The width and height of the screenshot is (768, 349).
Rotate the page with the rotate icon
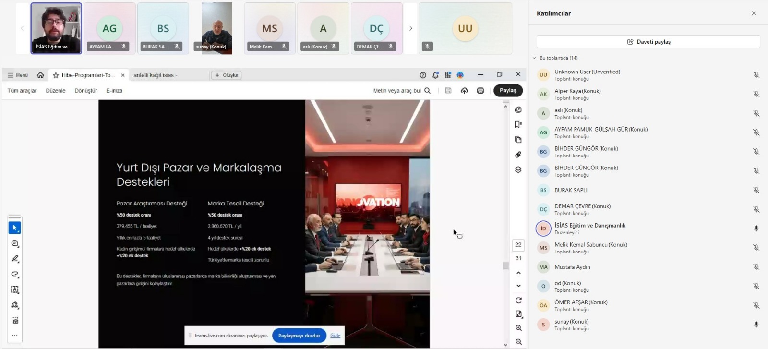coord(518,301)
